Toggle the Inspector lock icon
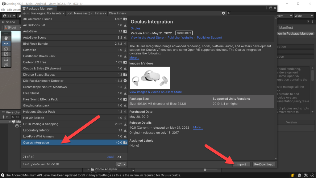Screen dimensions: 316x178 pos(308,22)
